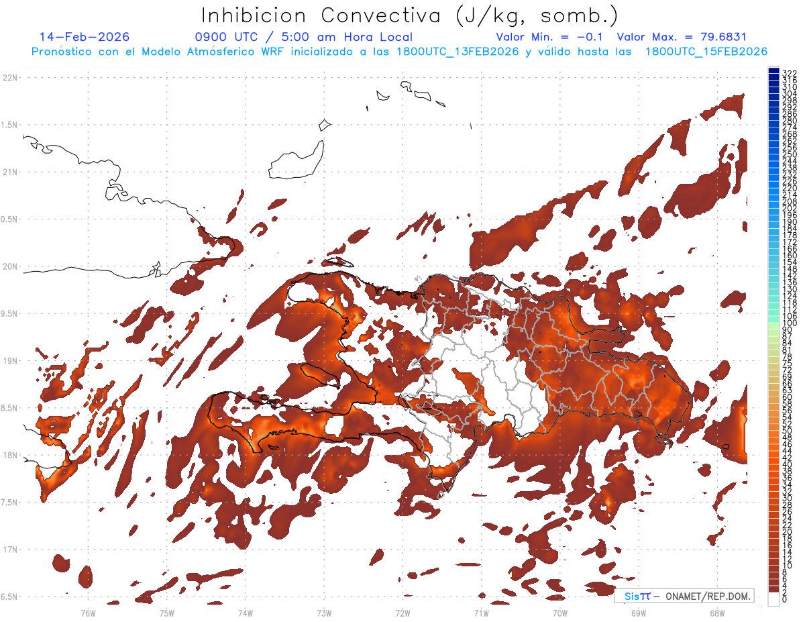Click the '9.5N' latitude label

tap(10, 314)
